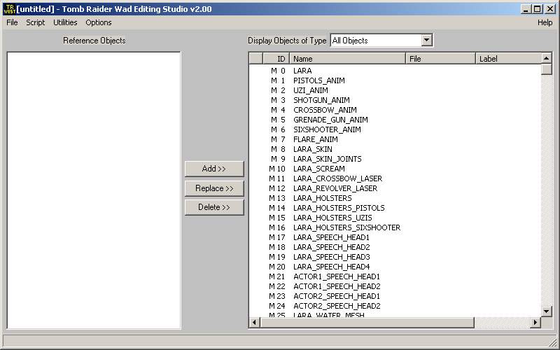The image size is (560, 350).
Task: Select the UZI_ANIM row
Action: click(x=395, y=90)
